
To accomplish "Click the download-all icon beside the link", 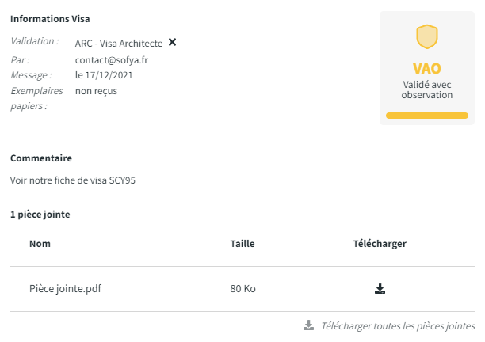I will (x=308, y=325).
